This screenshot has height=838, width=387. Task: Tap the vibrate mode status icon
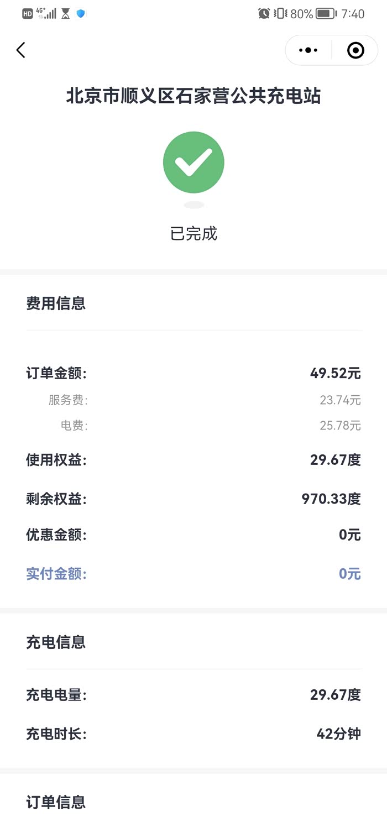[280, 14]
